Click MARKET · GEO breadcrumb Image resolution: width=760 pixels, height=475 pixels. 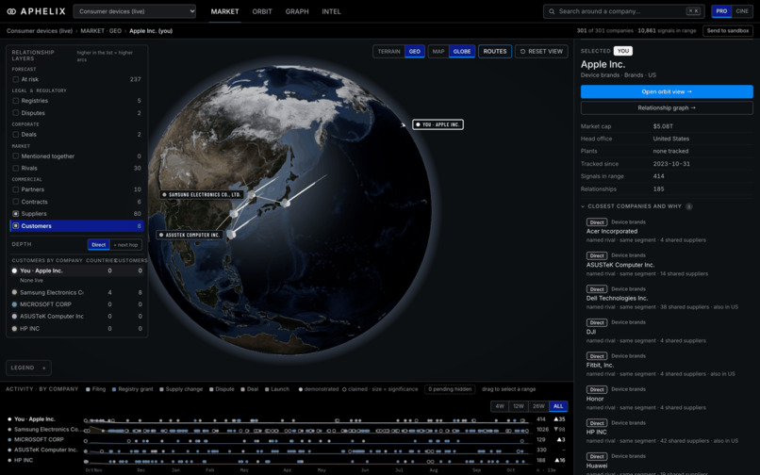101,31
